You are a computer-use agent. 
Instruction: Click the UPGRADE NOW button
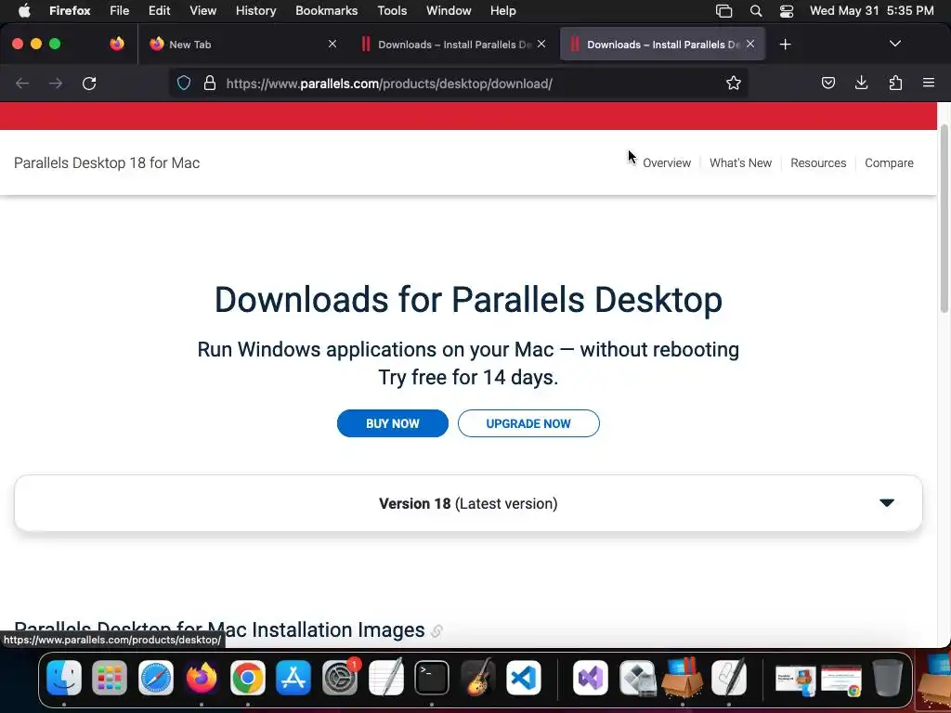pyautogui.click(x=528, y=423)
